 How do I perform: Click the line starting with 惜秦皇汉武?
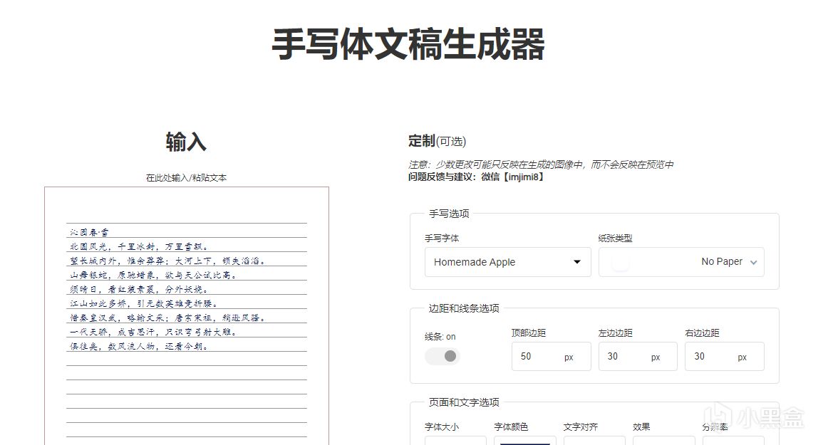click(x=167, y=318)
